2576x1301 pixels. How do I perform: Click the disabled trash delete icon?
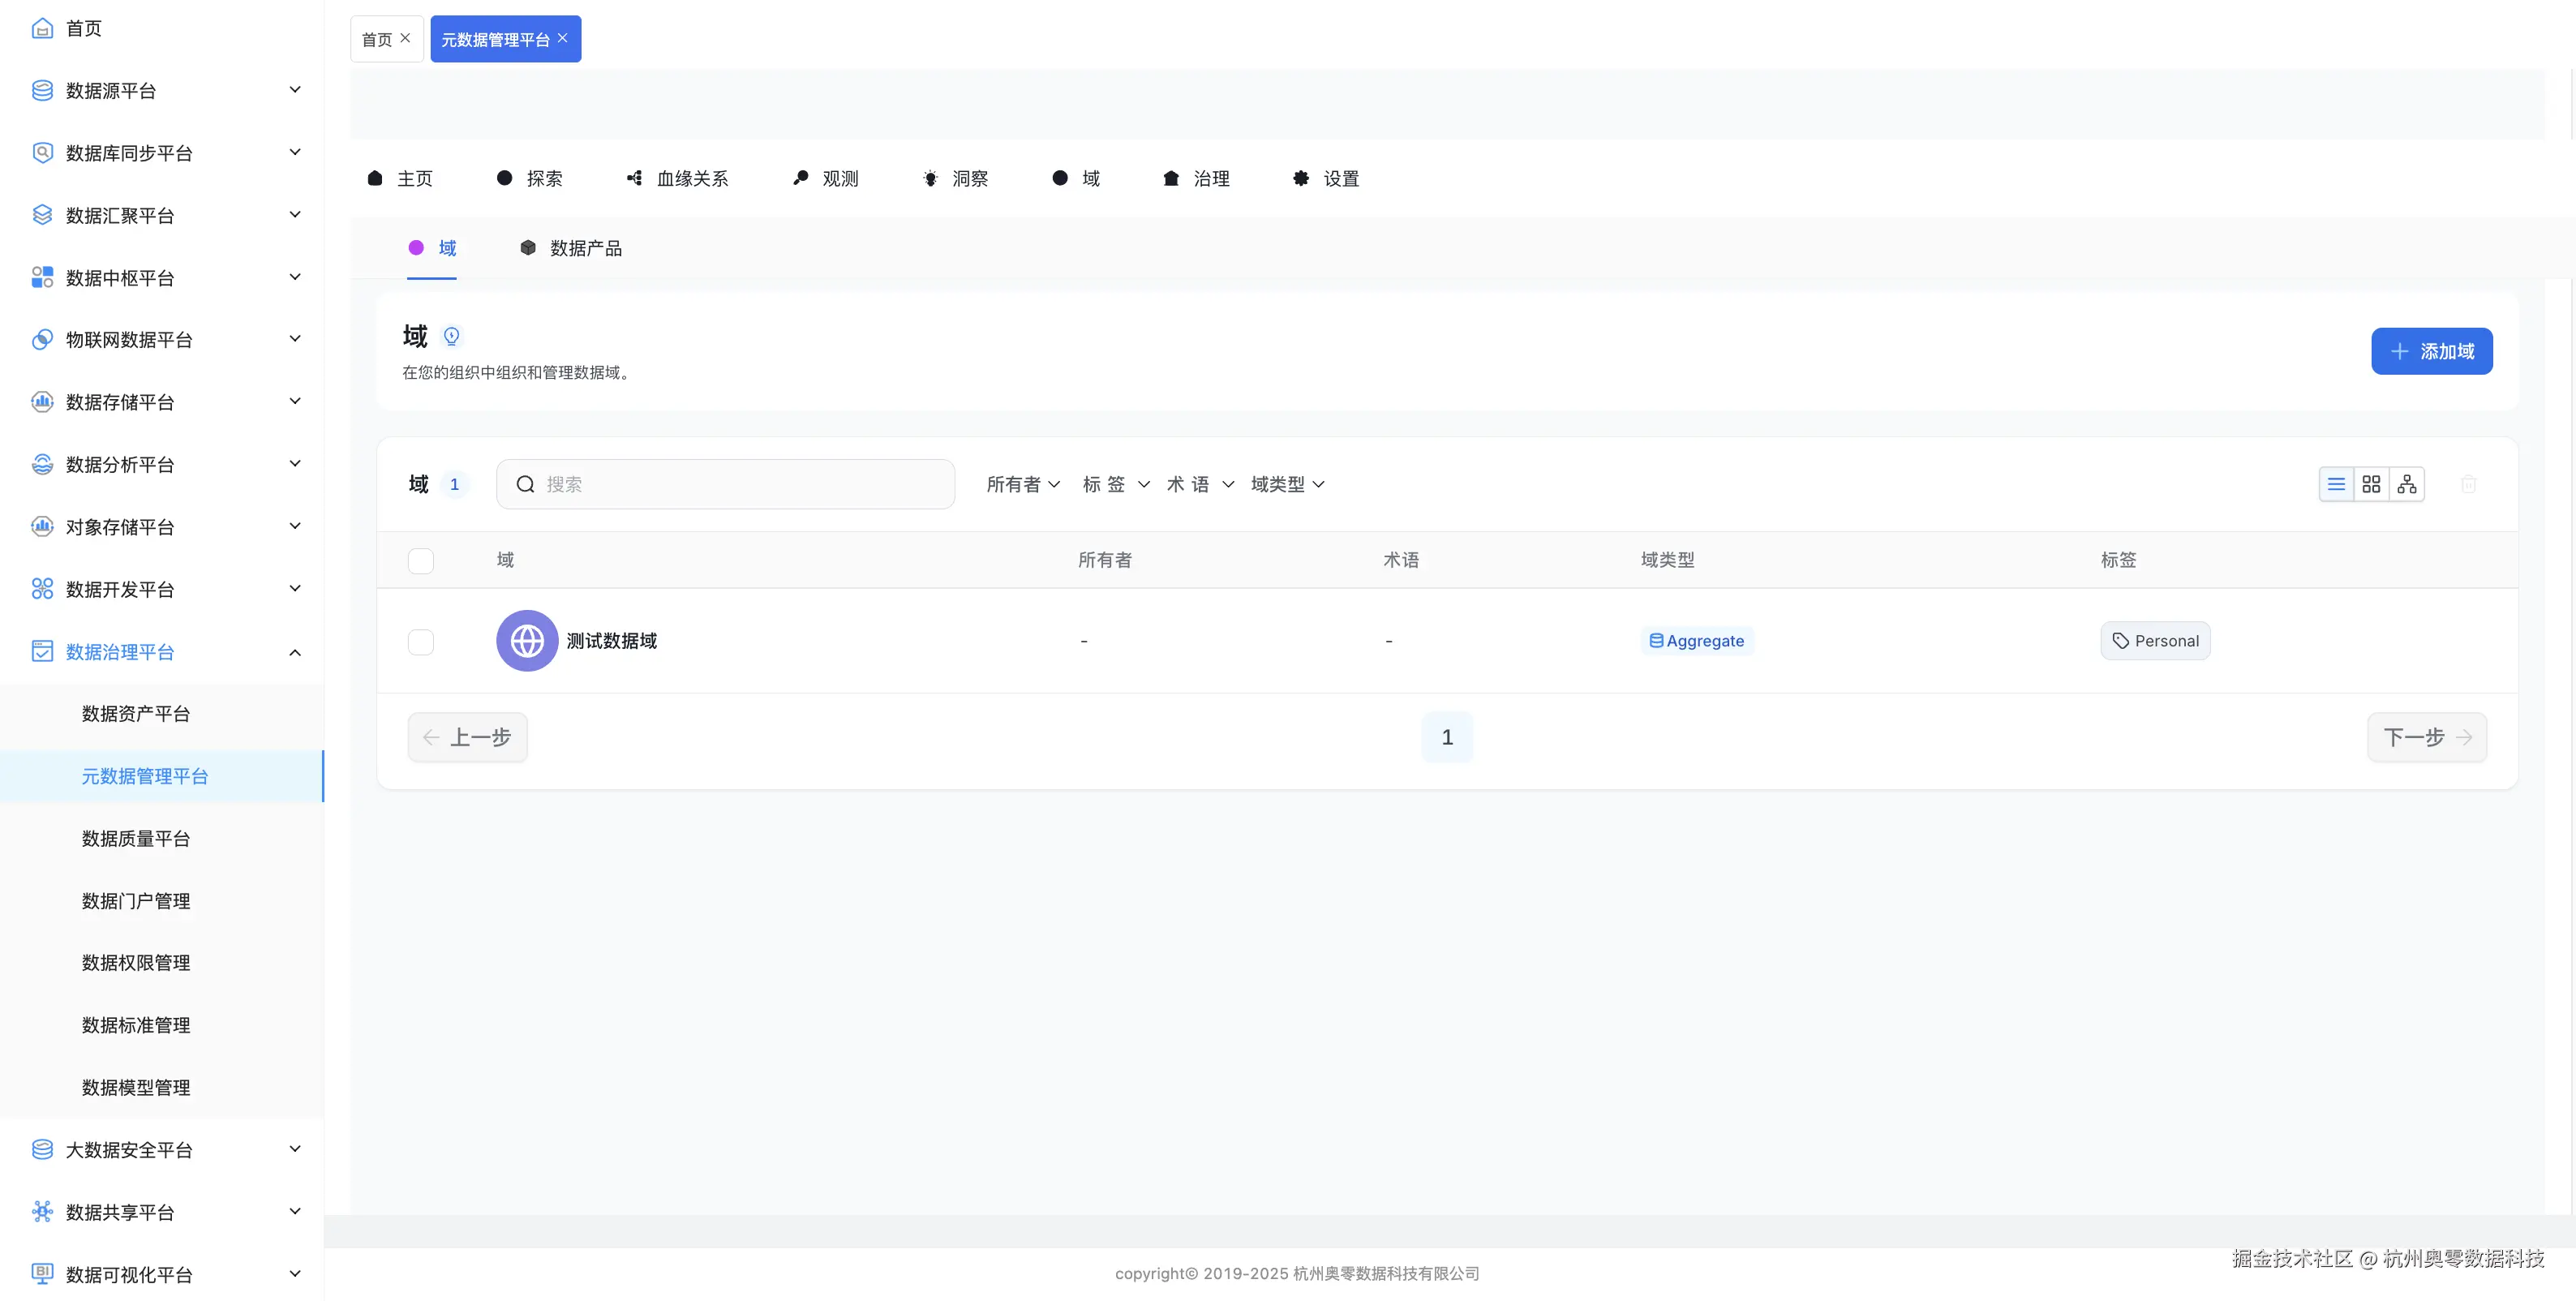2468,485
